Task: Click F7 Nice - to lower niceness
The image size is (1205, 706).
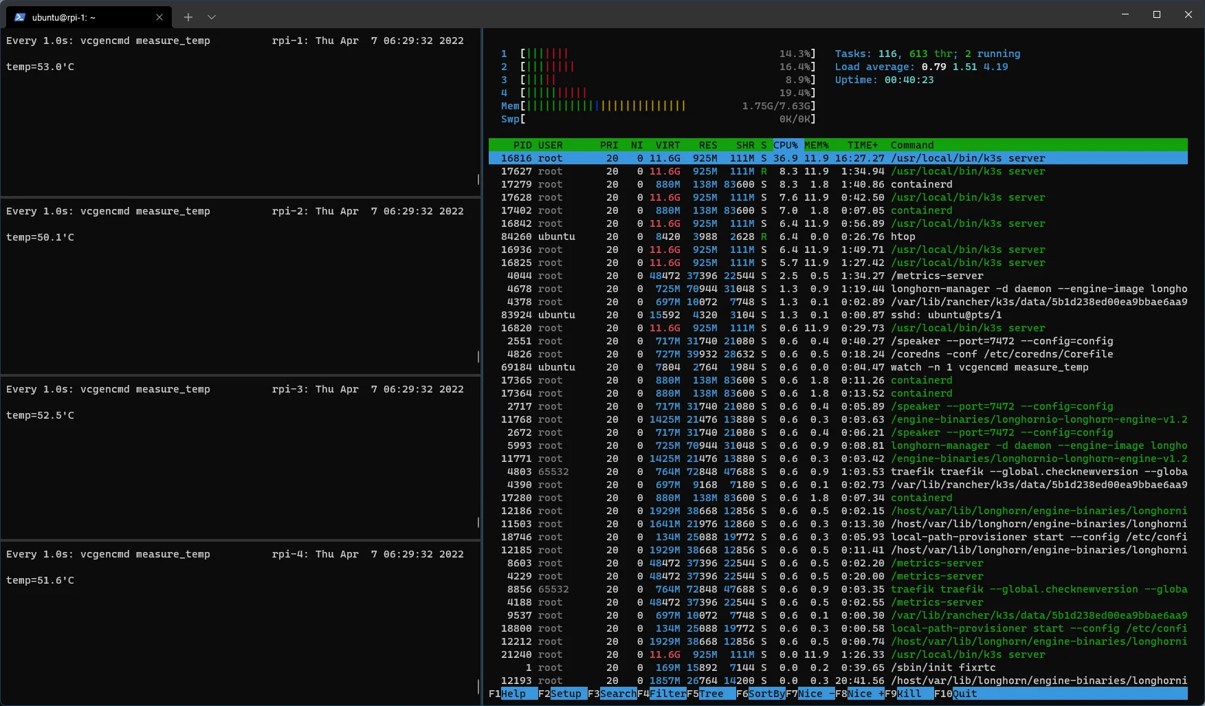Action: click(x=815, y=694)
